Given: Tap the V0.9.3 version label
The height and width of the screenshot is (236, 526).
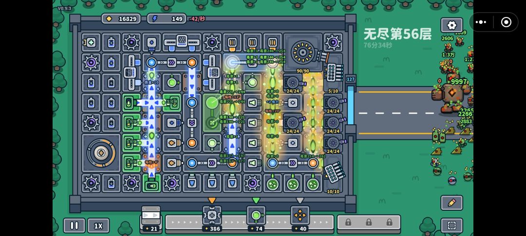Looking at the screenshot, I should (64, 8).
